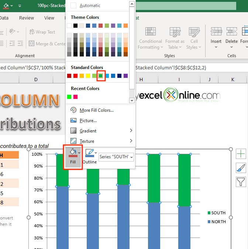Pick purple standard color swatch
248x249 pixels.
point(126,76)
